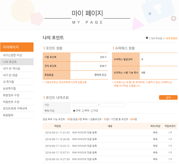The image size is (179, 164).
Task: Open 내가 쓴 게시글 menu
Action: click(11, 68)
